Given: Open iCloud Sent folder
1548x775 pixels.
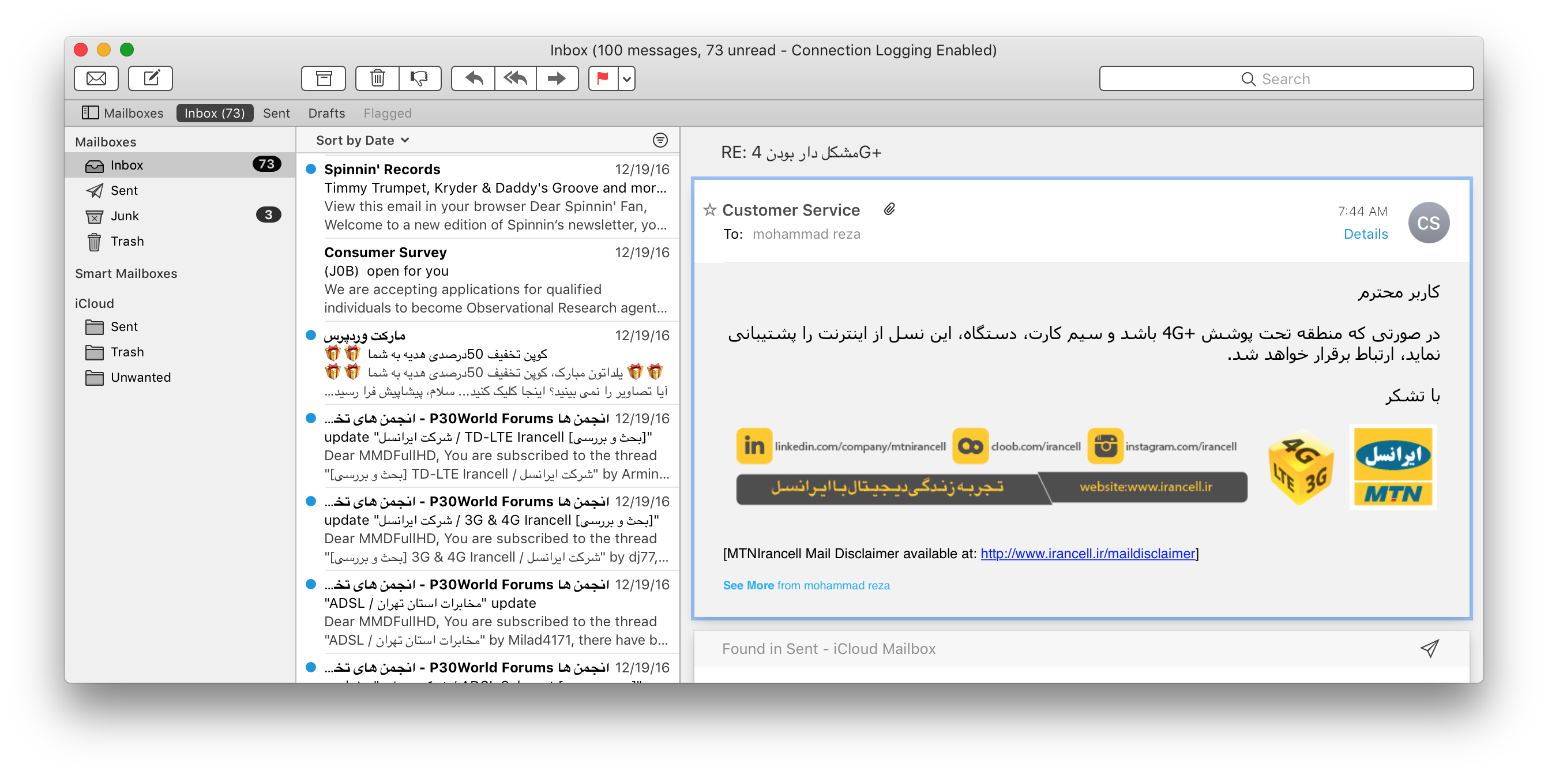Looking at the screenshot, I should pyautogui.click(x=181, y=327).
